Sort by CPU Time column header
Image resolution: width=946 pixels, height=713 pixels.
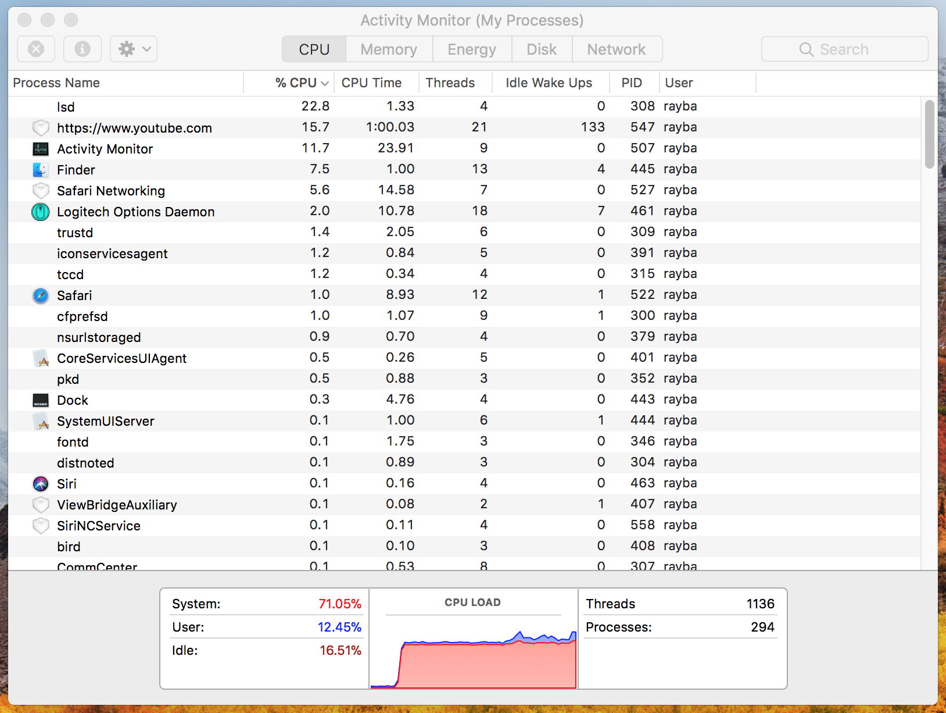(377, 83)
